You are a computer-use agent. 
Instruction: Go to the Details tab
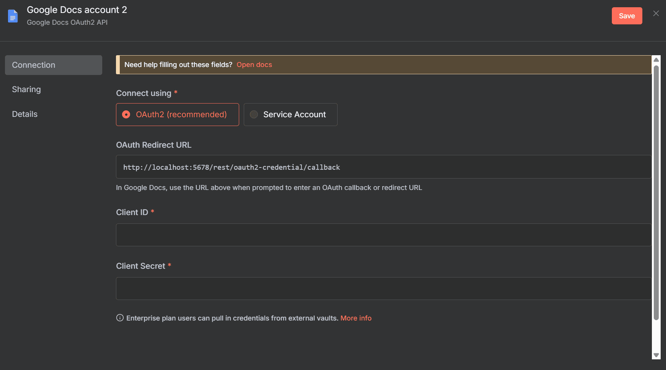click(x=25, y=114)
